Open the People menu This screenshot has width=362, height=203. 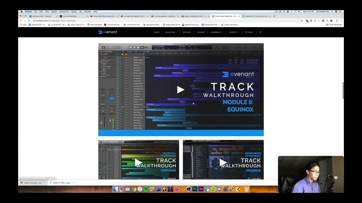coord(74,12)
